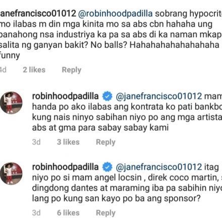Screen dimensions: 222x222
Task: View the 3 likes list
Action: click(68, 142)
